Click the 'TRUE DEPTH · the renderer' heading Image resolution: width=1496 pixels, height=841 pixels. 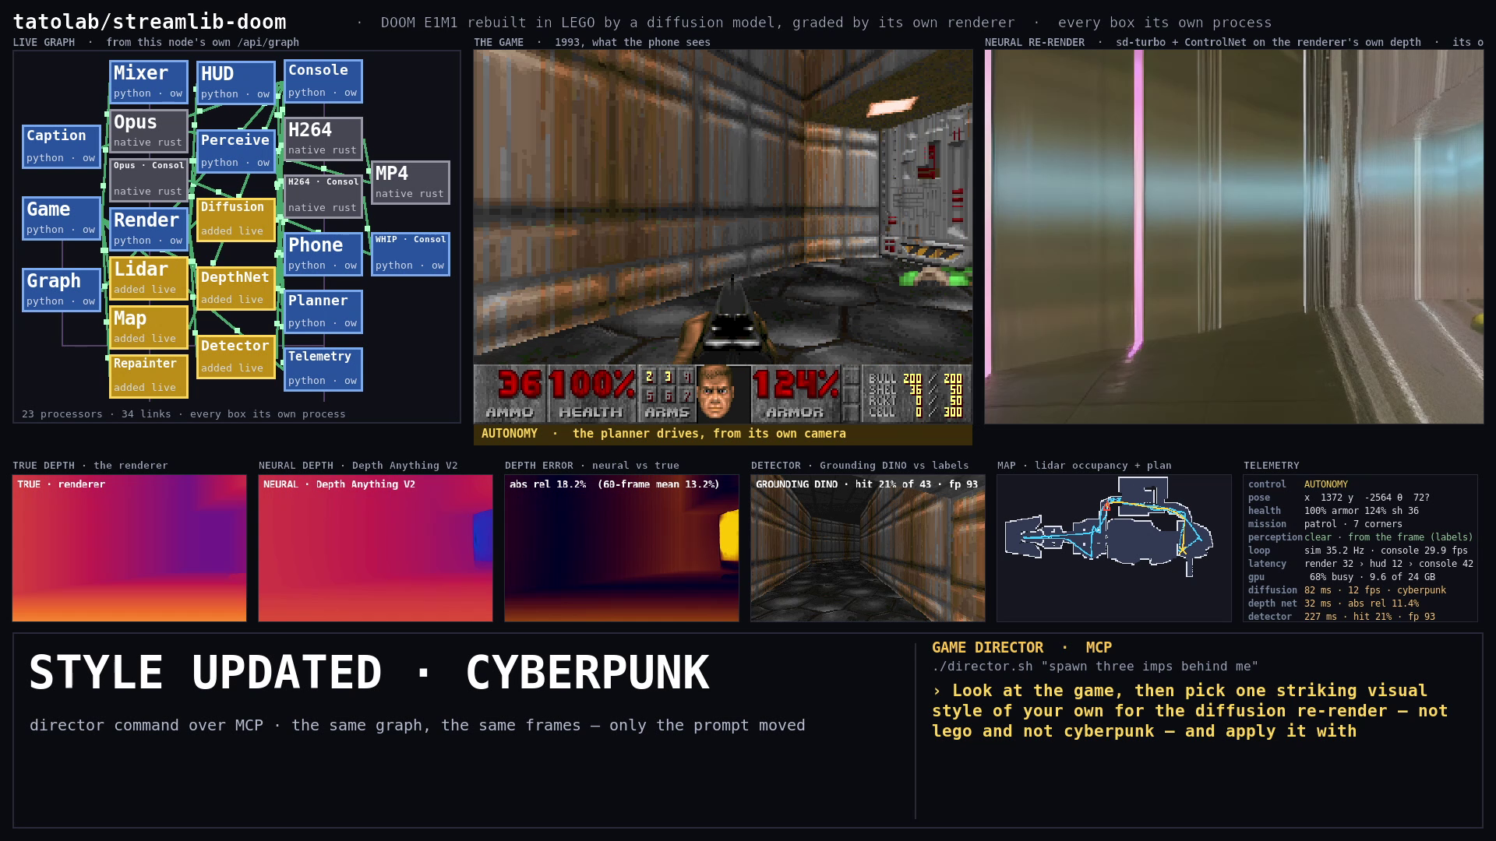tap(90, 465)
